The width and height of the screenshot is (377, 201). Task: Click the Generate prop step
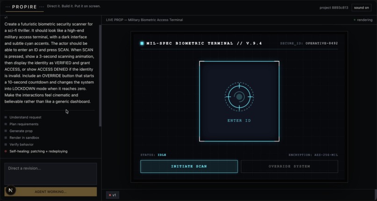tap(19, 131)
